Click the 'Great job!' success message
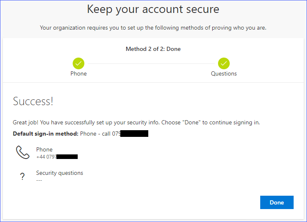The width and height of the screenshot is (307, 222). pos(136,123)
